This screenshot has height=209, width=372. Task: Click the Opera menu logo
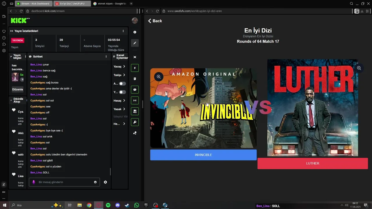(x=4, y=3)
